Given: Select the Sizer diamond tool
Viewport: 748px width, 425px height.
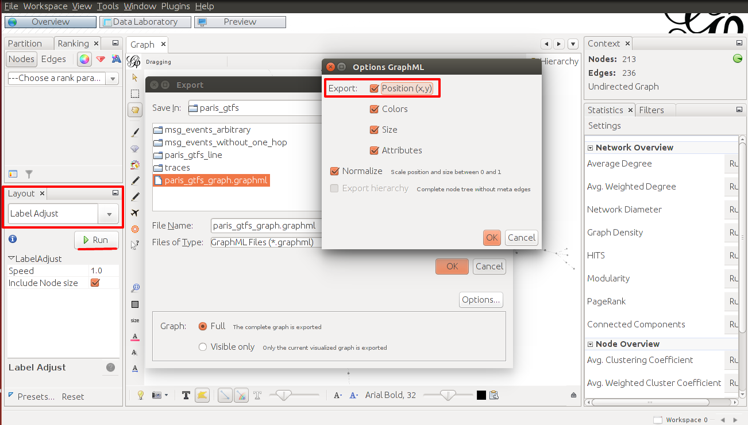Looking at the screenshot, I should 135,149.
